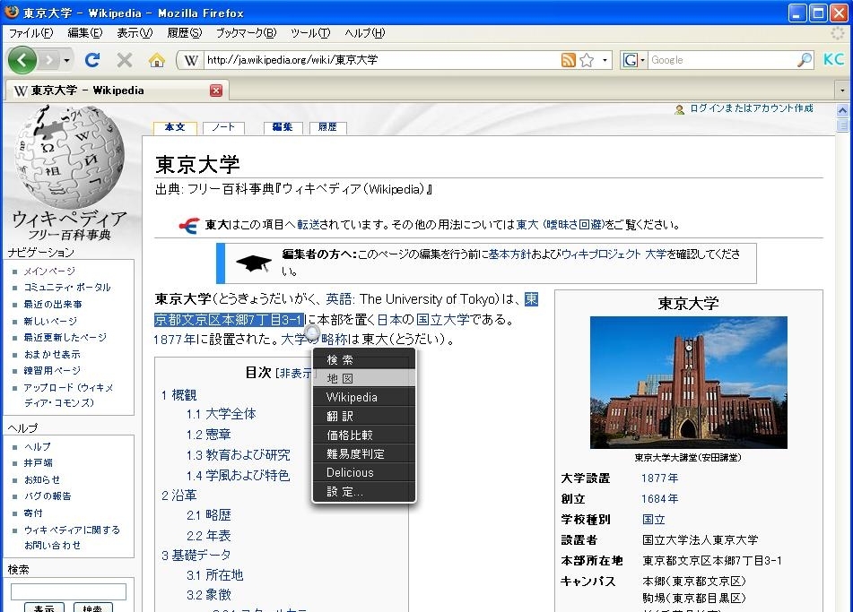Switch to the 本文 article tab
Image resolution: width=853 pixels, height=612 pixels.
point(175,127)
